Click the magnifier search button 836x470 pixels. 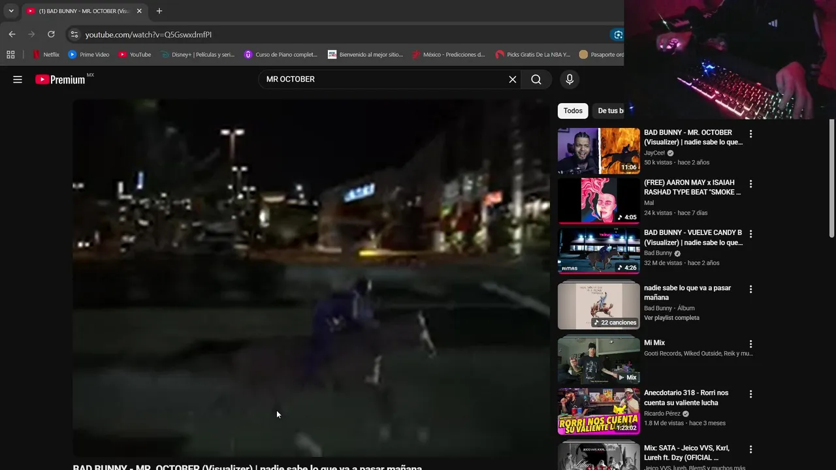[x=536, y=80]
